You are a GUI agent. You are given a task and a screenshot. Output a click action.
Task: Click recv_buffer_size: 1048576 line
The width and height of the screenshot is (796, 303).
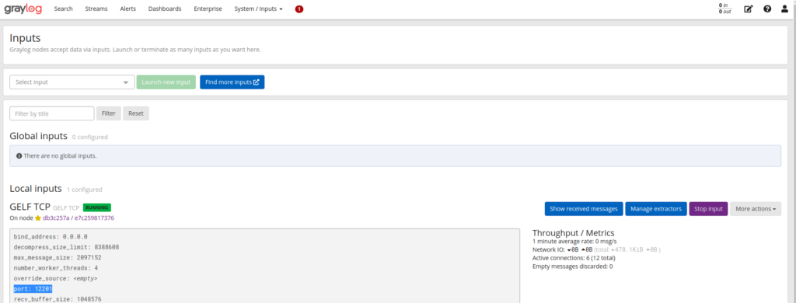[x=58, y=299]
